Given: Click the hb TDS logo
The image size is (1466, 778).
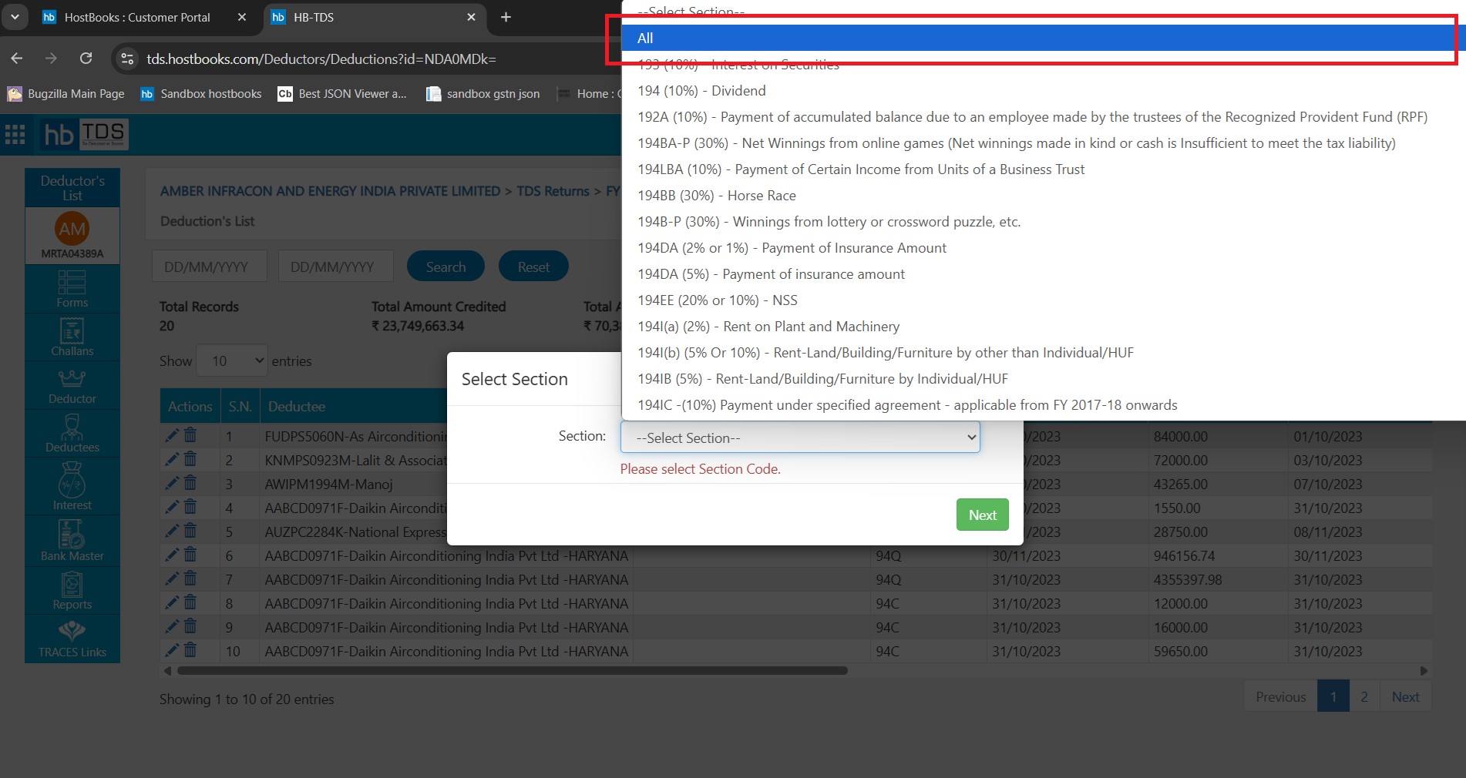Looking at the screenshot, I should coord(85,134).
